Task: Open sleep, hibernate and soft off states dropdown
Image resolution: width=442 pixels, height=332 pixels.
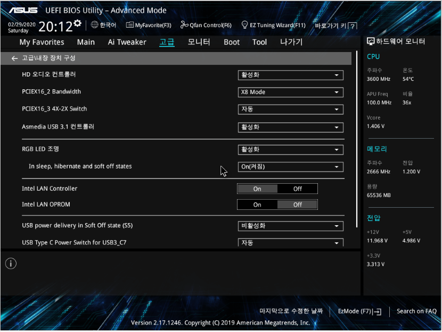Action: tap(291, 167)
